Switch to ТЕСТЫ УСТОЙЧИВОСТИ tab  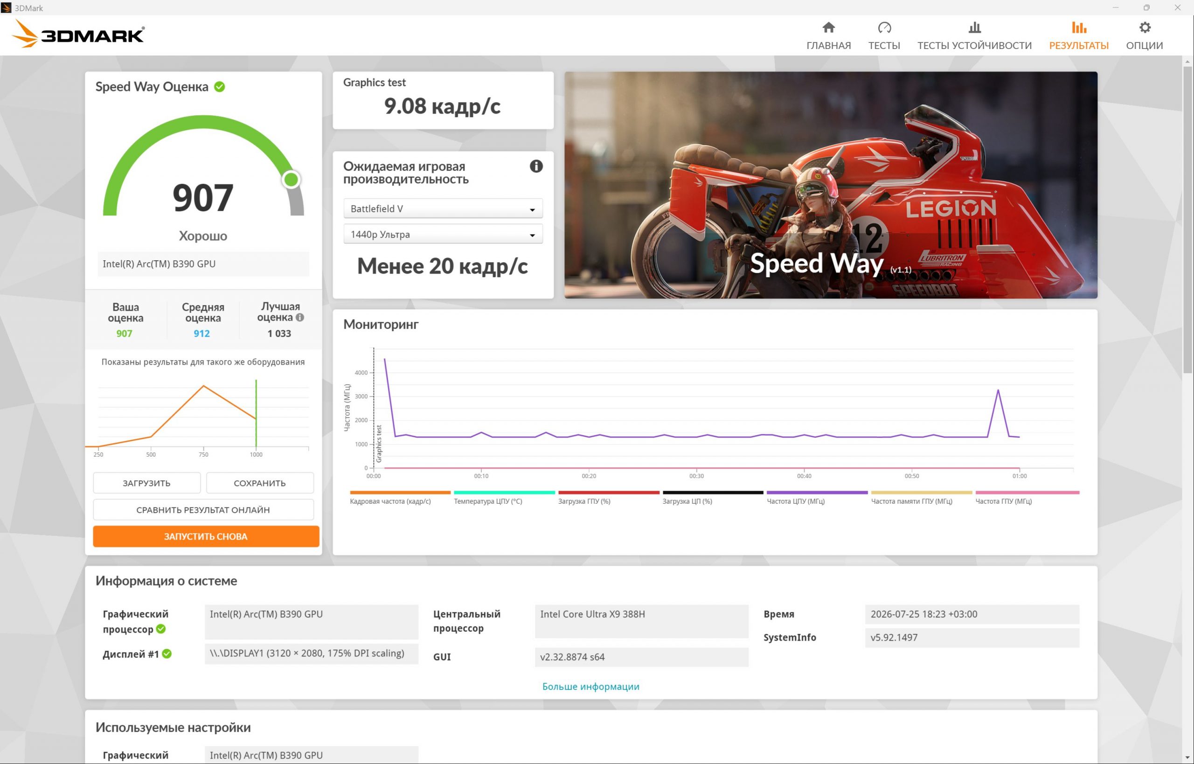coord(974,36)
